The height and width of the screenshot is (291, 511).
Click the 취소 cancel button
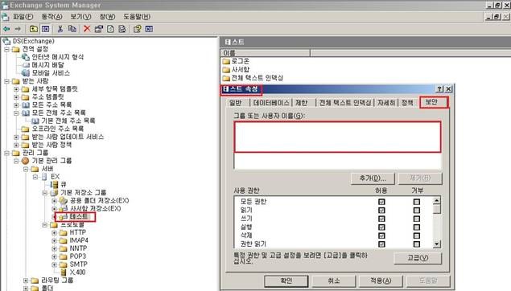(333, 281)
